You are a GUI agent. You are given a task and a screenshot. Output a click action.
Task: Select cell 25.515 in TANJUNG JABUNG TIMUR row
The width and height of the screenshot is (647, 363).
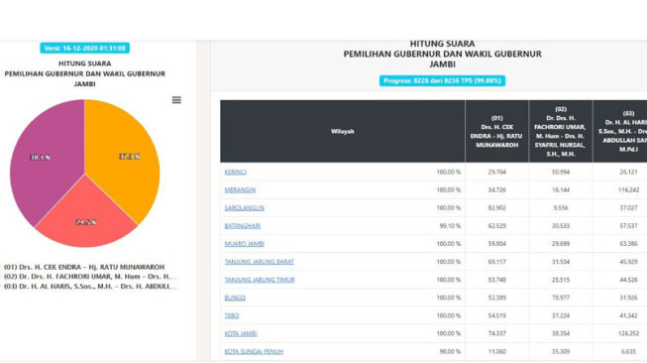[561, 280]
